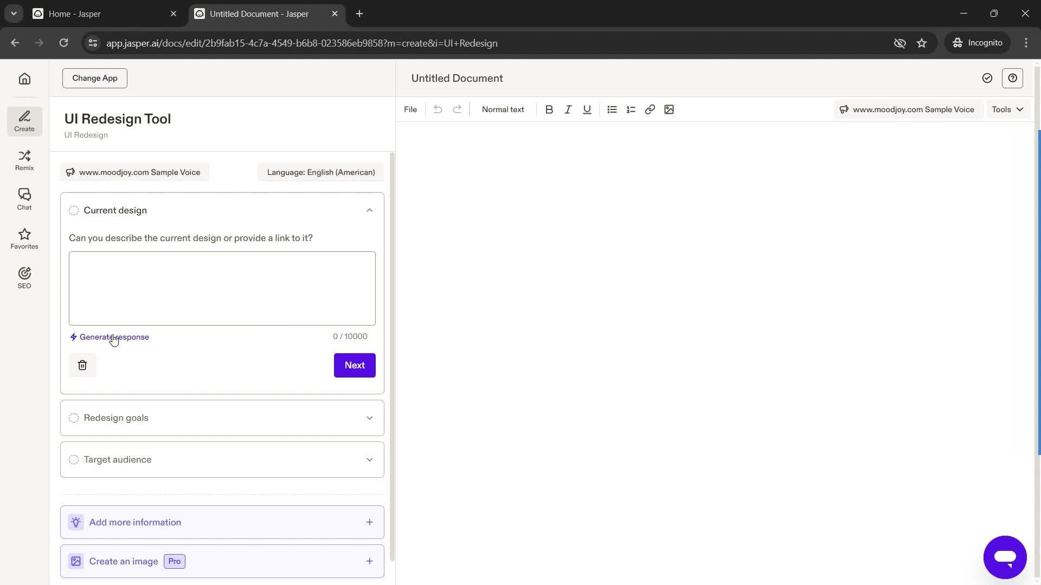Select Language English American option
This screenshot has width=1041, height=585.
coord(322,172)
